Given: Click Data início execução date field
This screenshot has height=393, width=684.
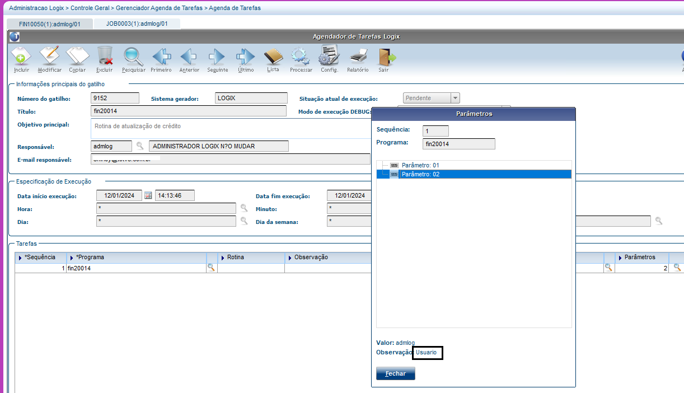Looking at the screenshot, I should [119, 195].
